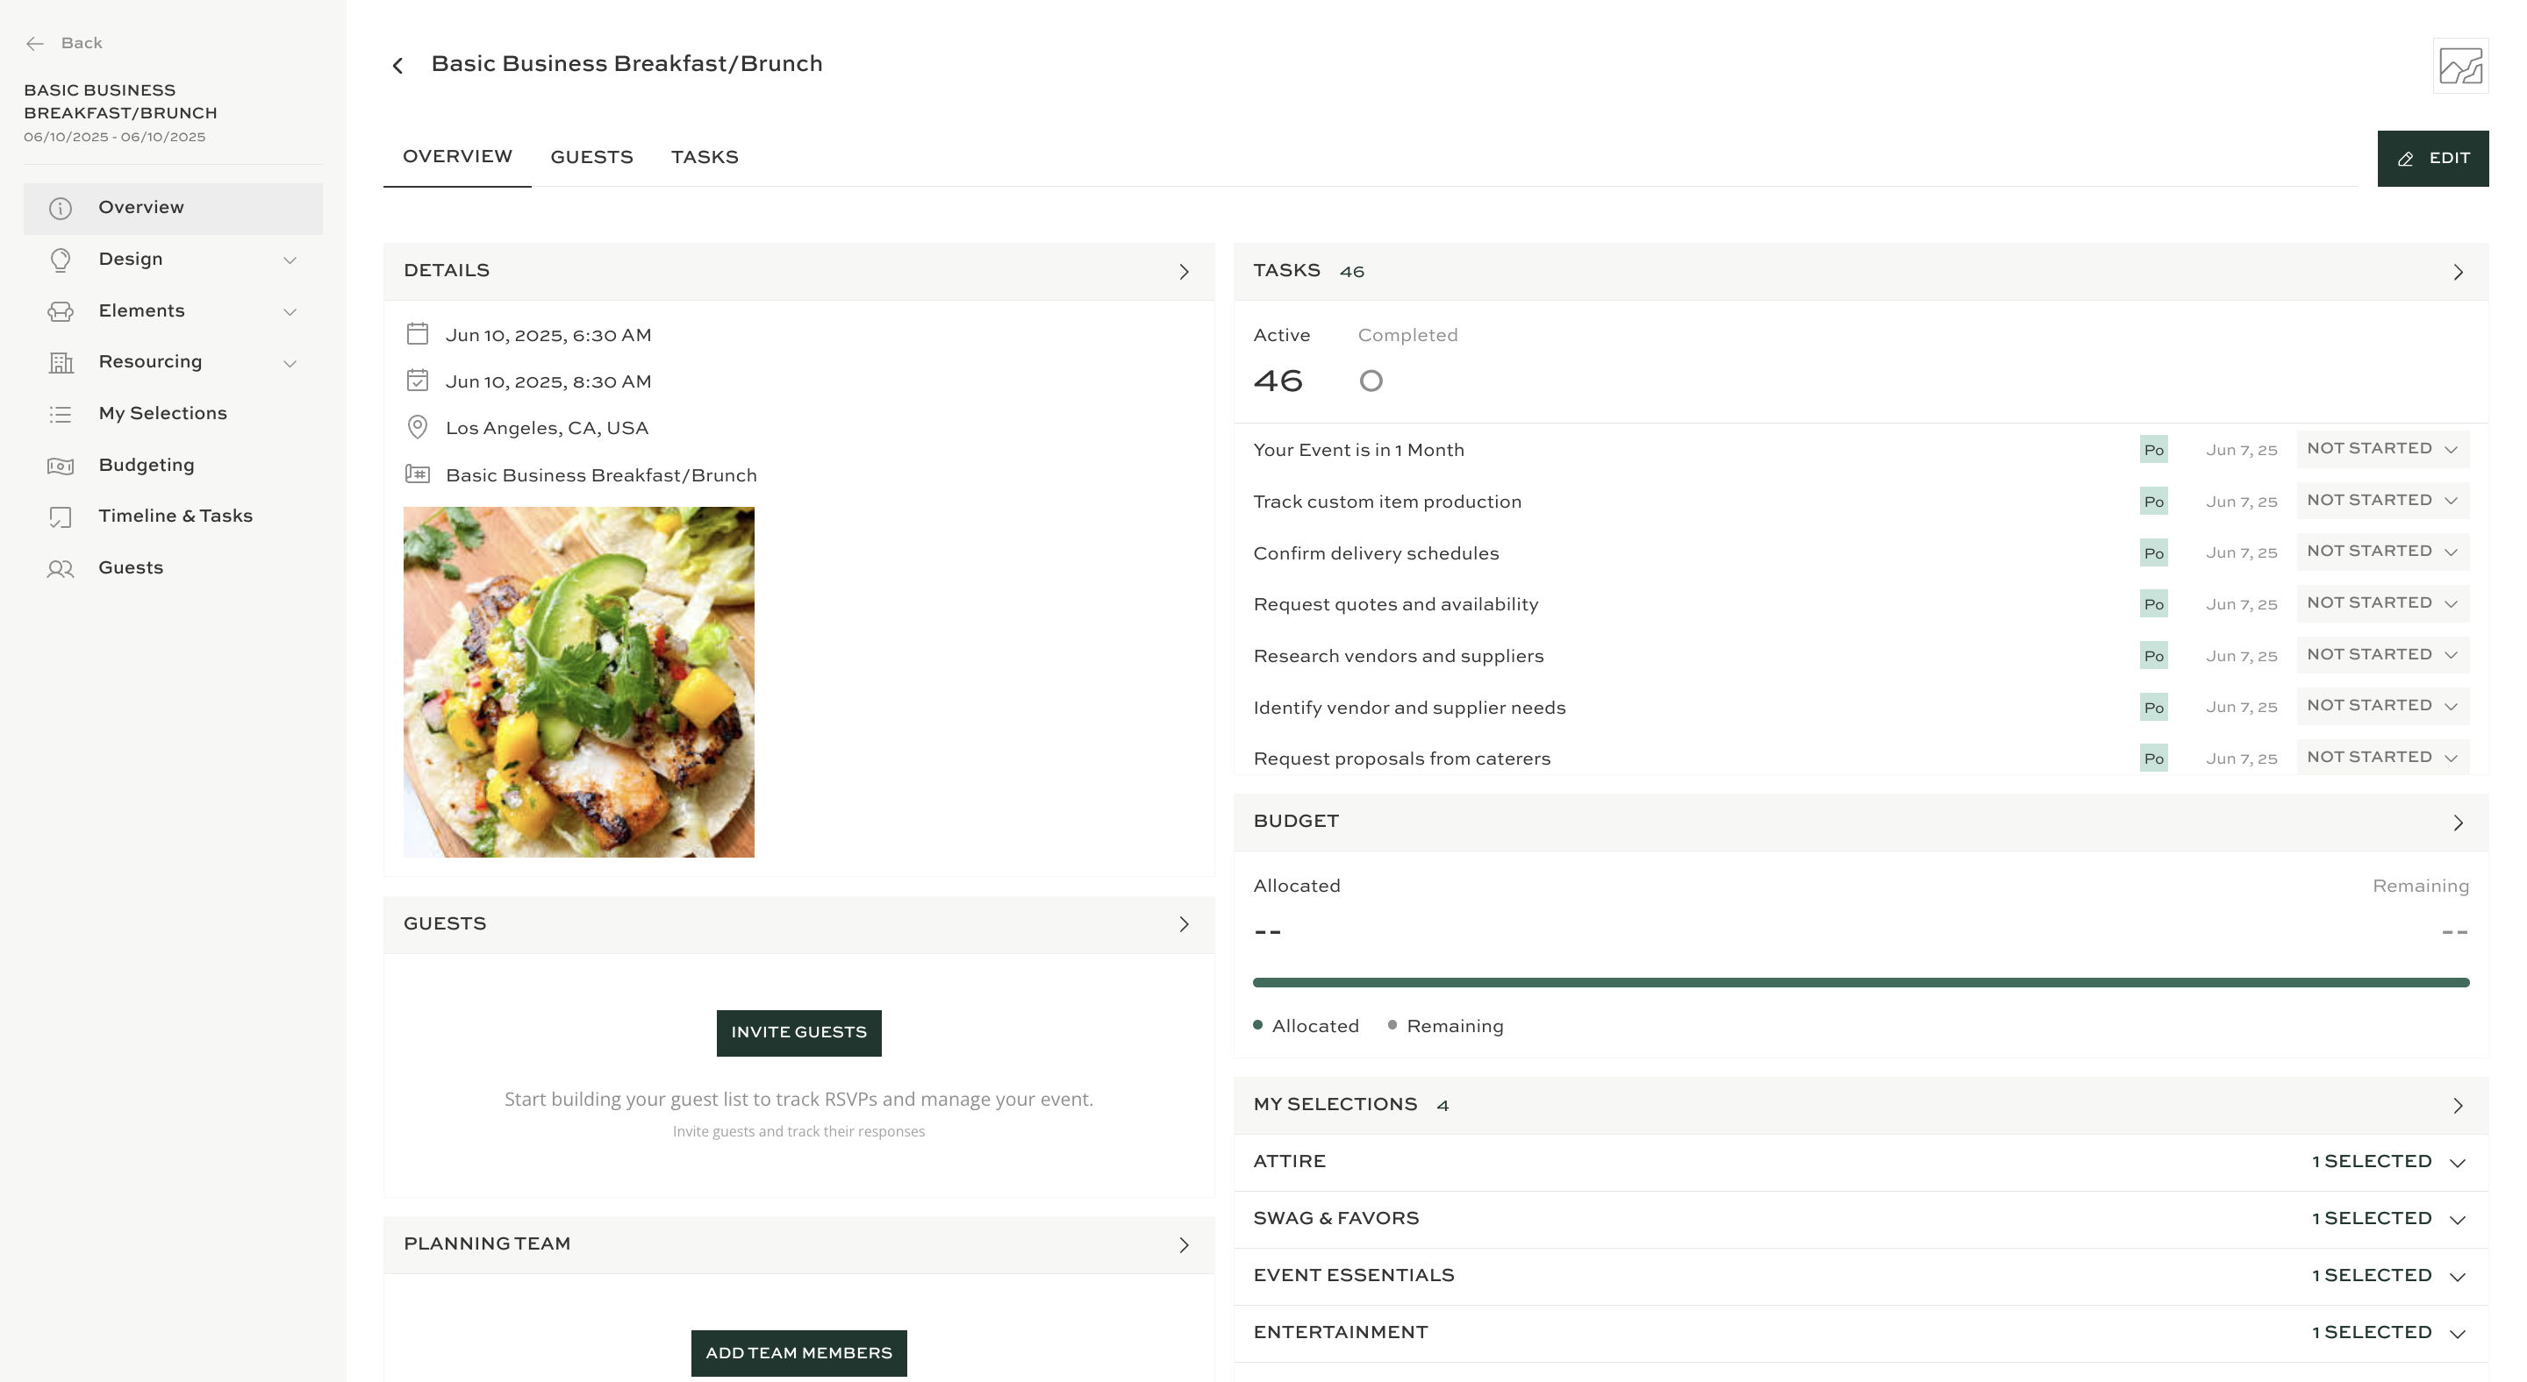Screen dimensions: 2527x1382
Task: Open the Track custom item production task
Action: pyautogui.click(x=1387, y=502)
